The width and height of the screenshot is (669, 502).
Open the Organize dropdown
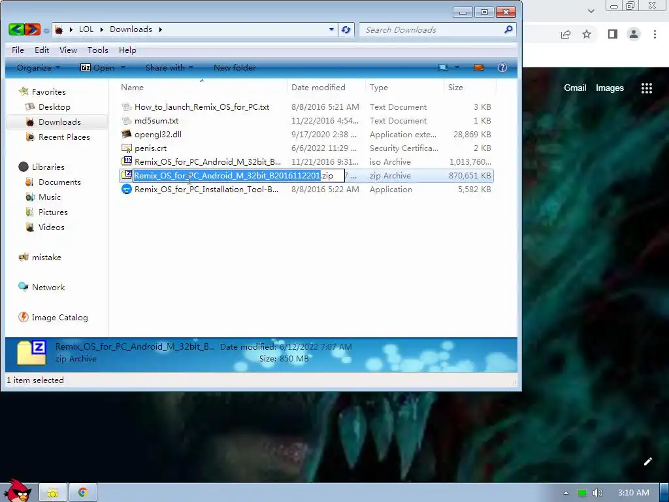point(39,67)
